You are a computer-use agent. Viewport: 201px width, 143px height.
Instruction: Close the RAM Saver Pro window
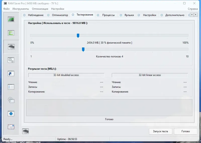click(194, 3)
